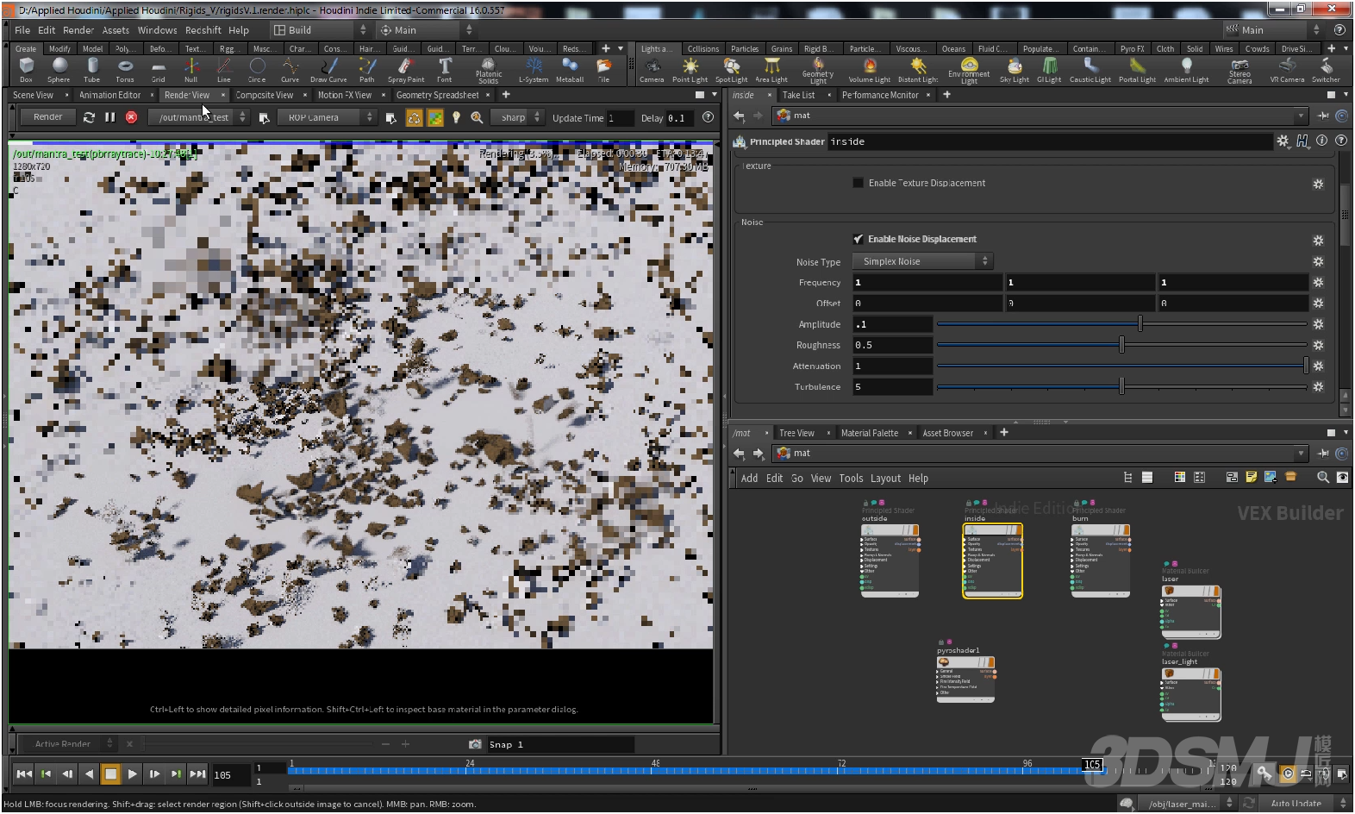The image size is (1355, 814).
Task: Open the Build desktop dropdown
Action: click(x=319, y=30)
